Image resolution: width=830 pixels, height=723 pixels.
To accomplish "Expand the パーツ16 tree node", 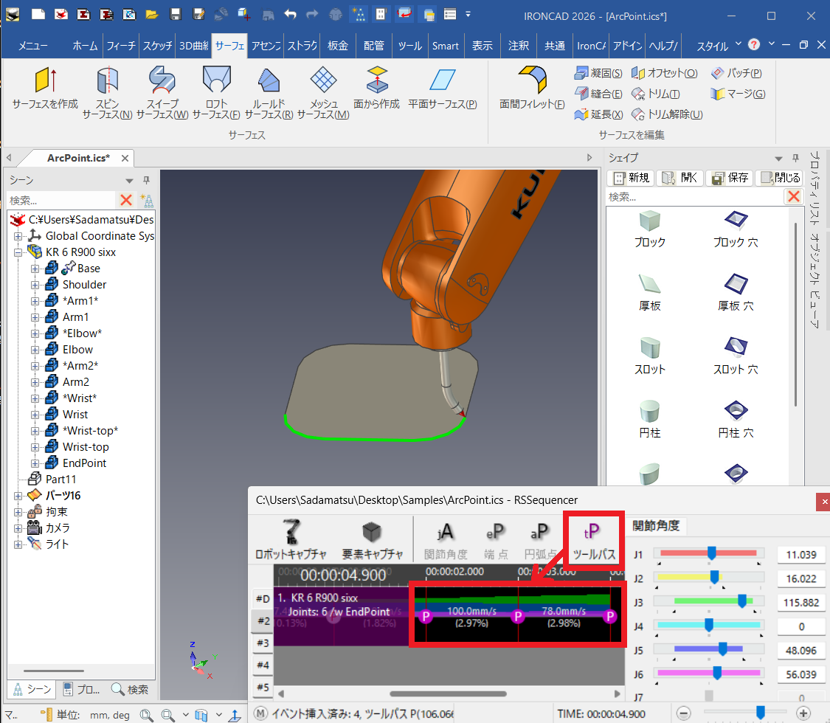I will point(18,496).
